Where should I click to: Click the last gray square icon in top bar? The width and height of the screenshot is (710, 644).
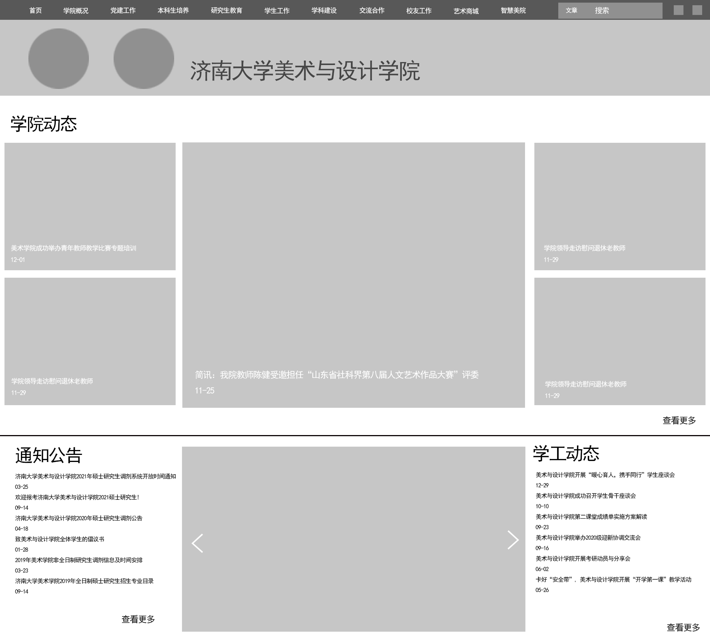697,10
